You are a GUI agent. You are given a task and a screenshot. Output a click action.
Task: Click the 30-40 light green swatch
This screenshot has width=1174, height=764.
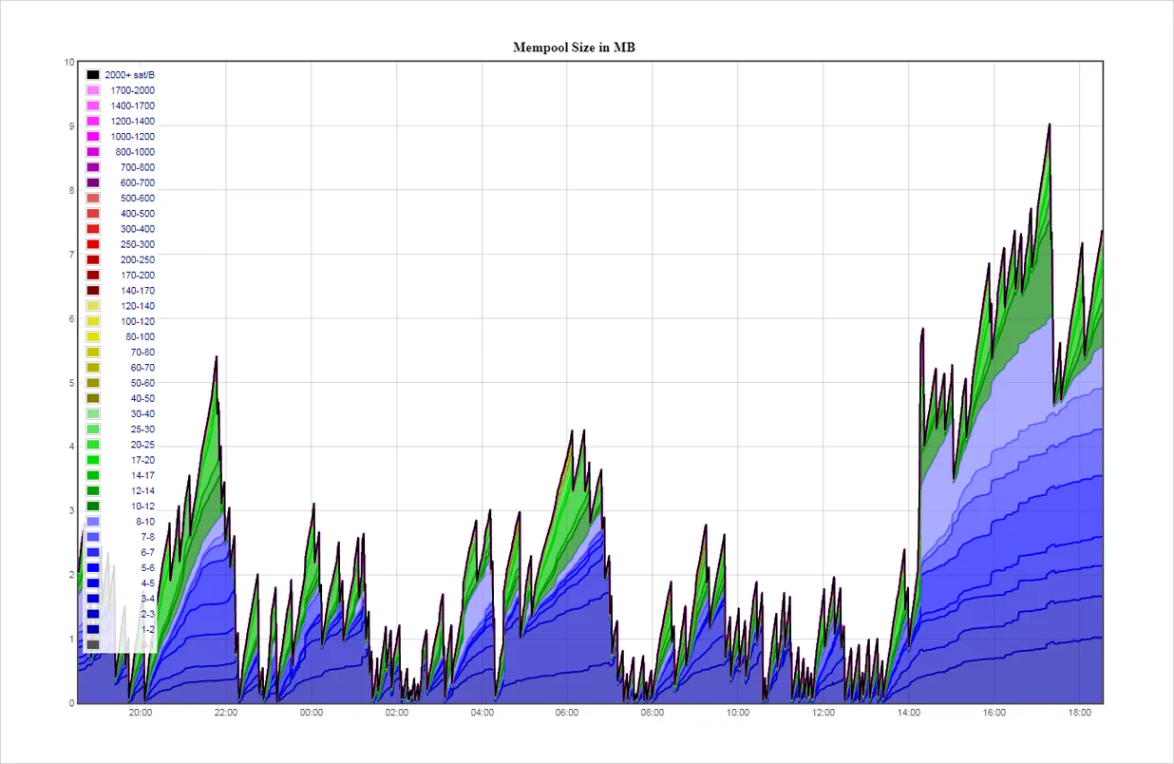coord(93,413)
